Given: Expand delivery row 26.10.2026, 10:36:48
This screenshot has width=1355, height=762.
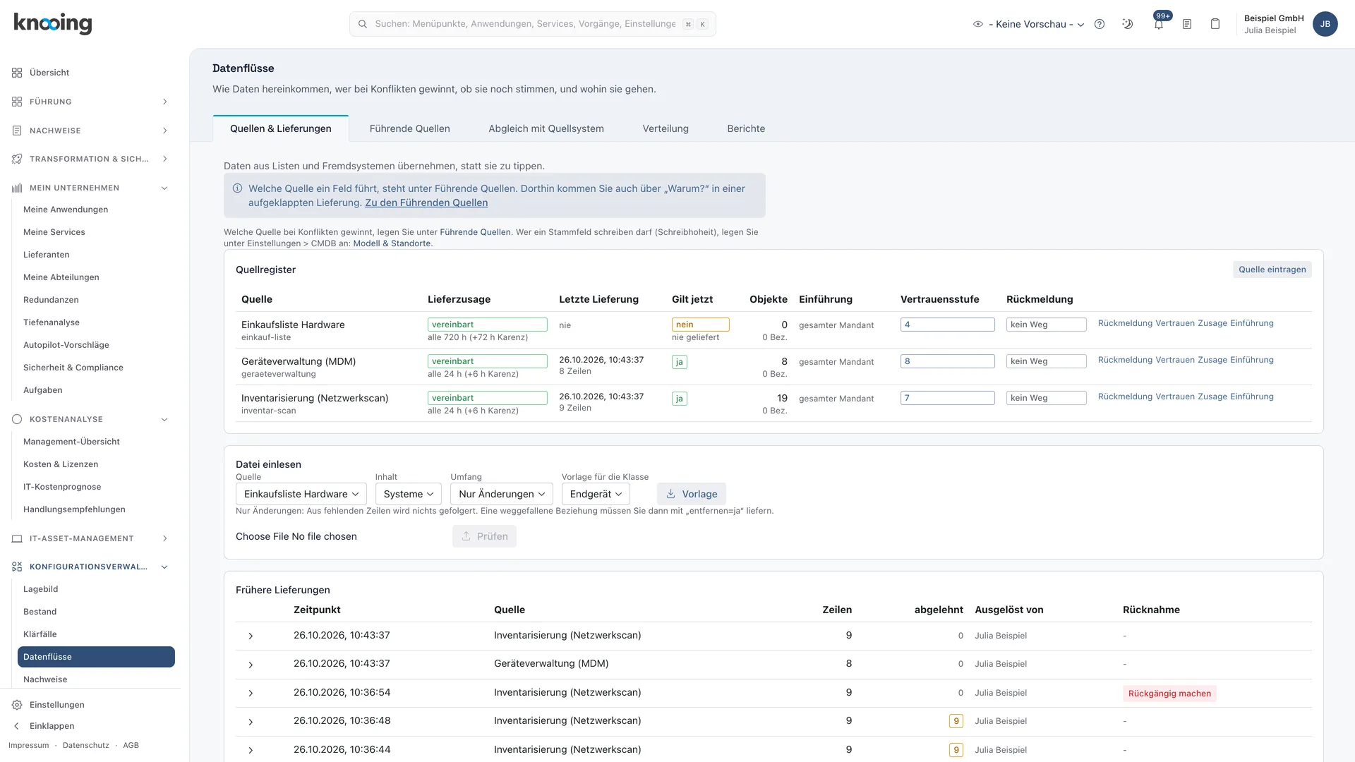Looking at the screenshot, I should click(x=251, y=722).
